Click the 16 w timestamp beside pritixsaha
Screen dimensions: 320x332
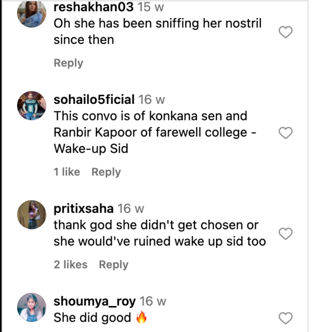(x=131, y=209)
